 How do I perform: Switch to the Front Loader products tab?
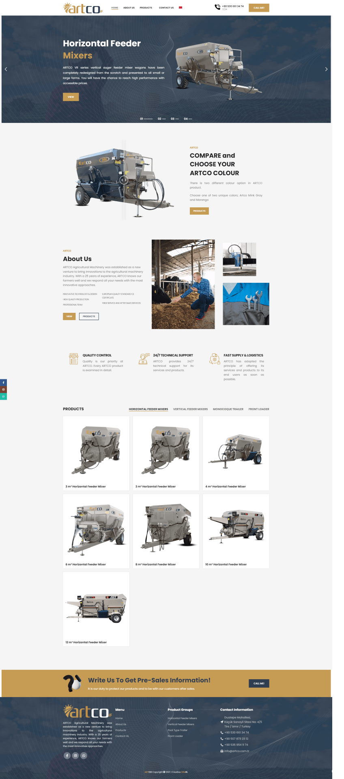pos(258,409)
